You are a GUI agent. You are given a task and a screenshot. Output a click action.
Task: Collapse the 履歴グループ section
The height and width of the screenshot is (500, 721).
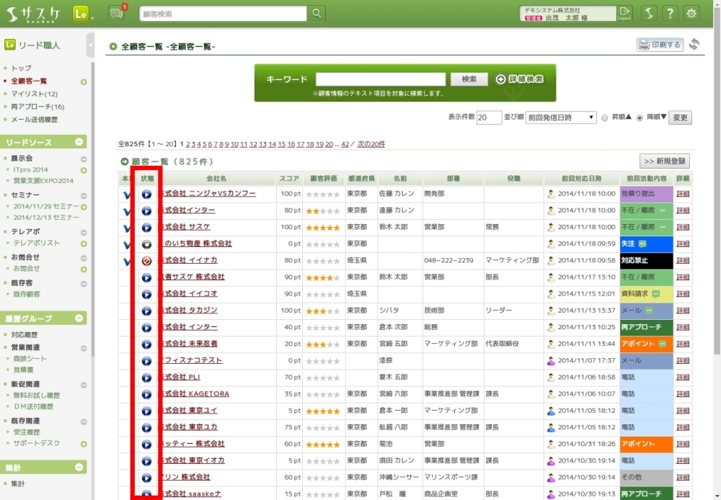click(x=79, y=318)
